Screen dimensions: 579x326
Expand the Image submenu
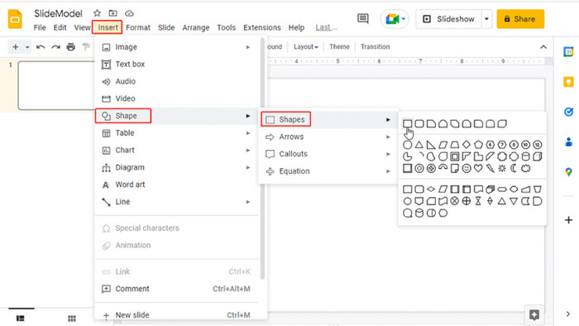coord(248,47)
